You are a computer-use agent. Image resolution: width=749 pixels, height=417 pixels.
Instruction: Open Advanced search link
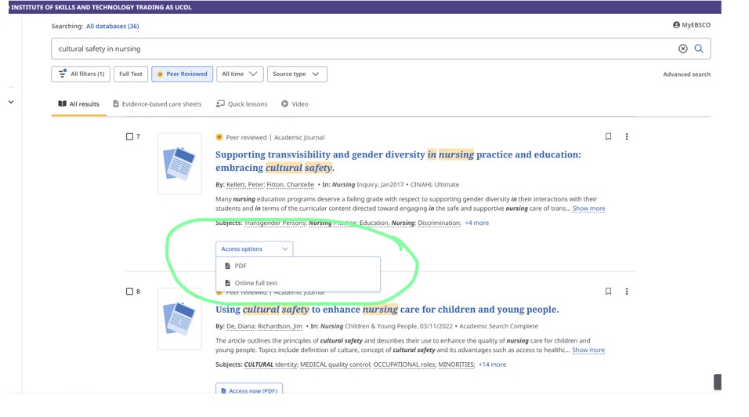686,74
